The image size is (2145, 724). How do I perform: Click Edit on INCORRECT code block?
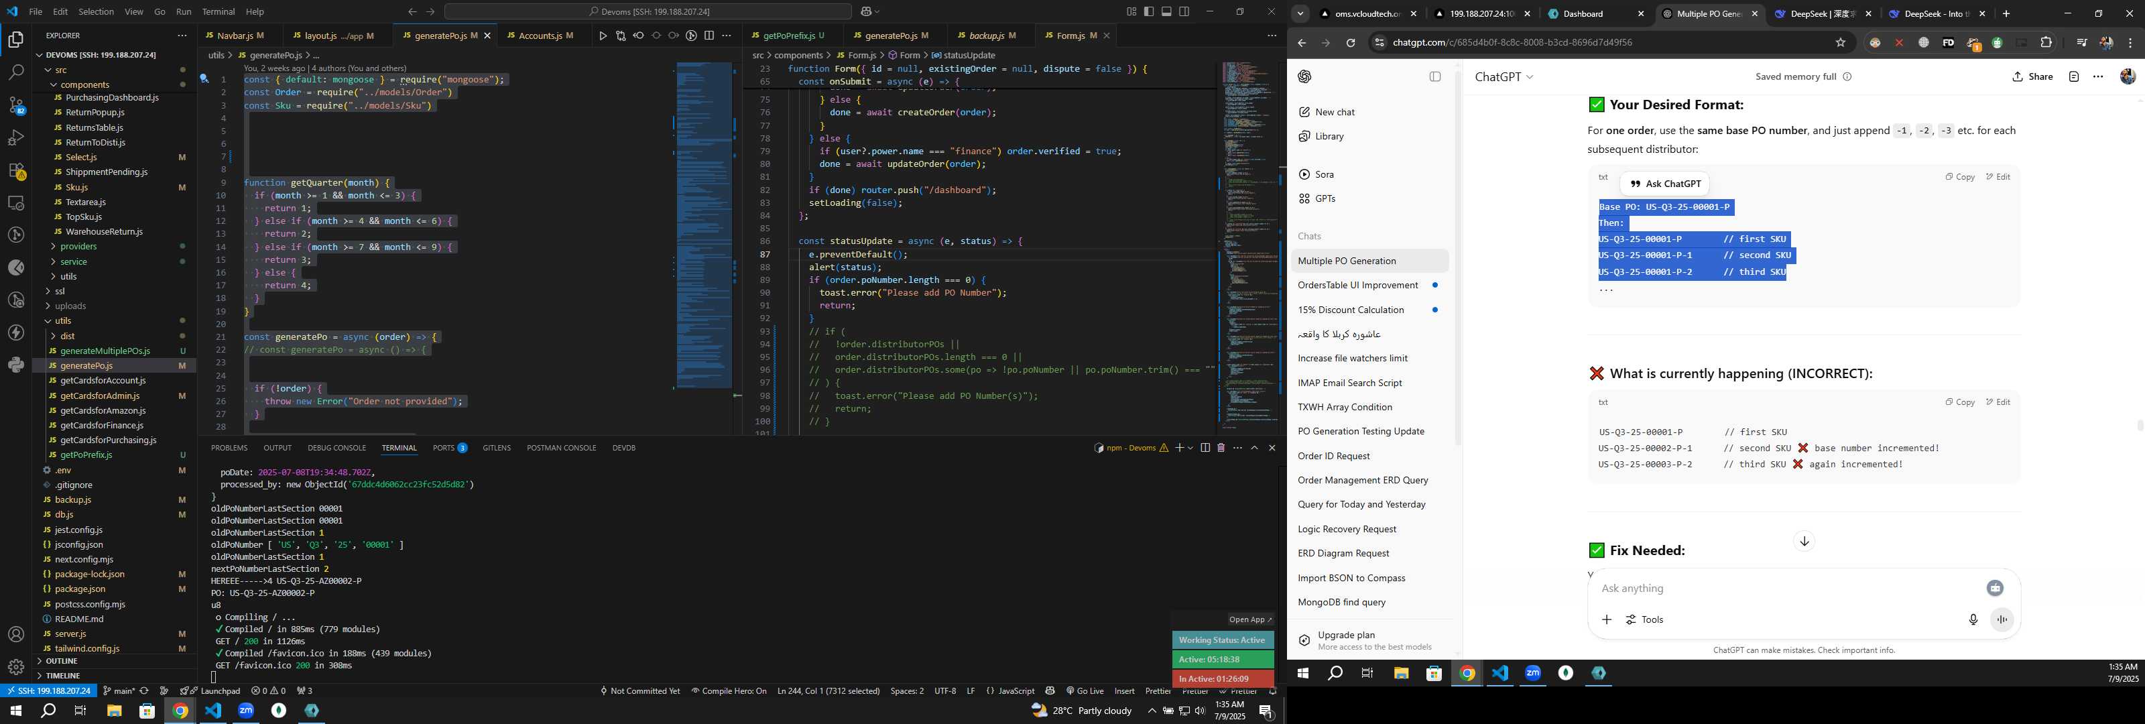coord(1998,402)
